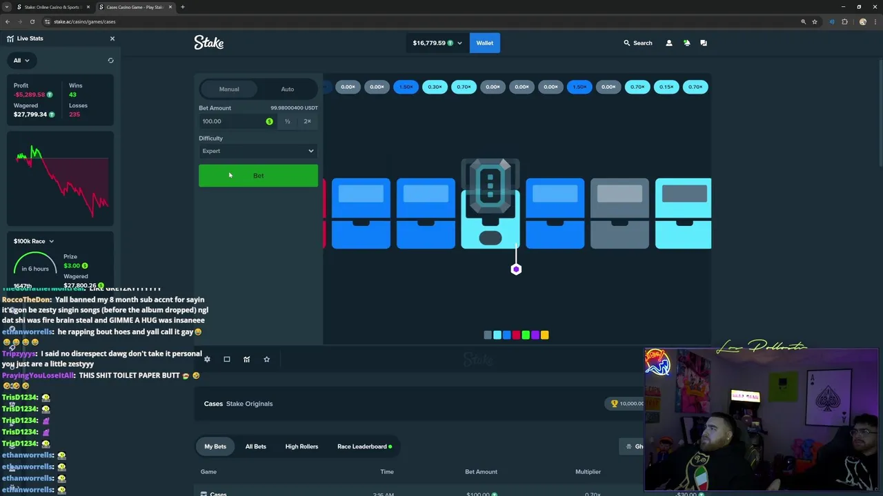Open game settings gear icon
Image resolution: width=883 pixels, height=496 pixels.
pyautogui.click(x=207, y=359)
